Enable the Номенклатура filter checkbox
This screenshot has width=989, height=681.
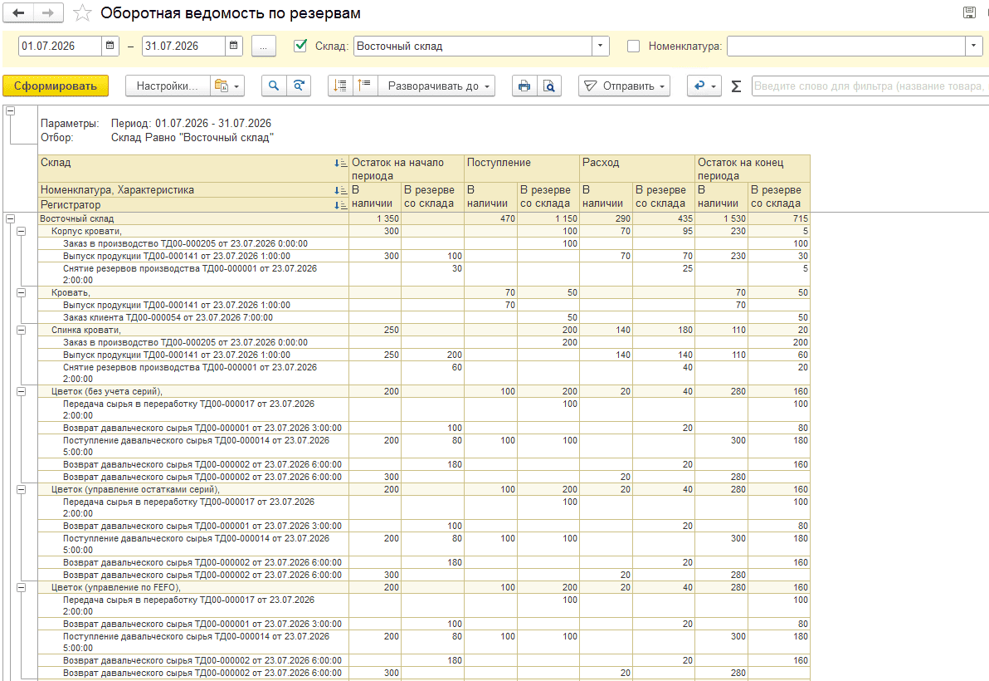pos(633,46)
